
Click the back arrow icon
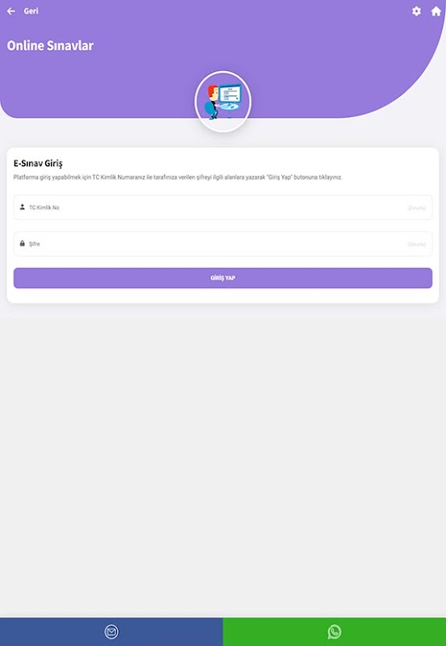(11, 11)
